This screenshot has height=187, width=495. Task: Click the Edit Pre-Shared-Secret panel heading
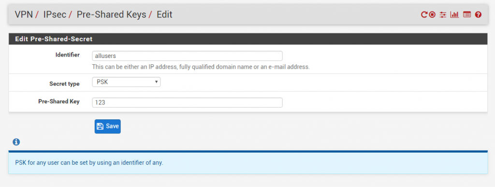coord(54,39)
